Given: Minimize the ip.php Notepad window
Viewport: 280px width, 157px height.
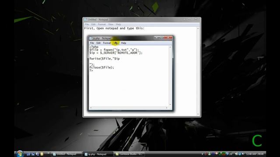Looking at the screenshot, I should 157,38.
